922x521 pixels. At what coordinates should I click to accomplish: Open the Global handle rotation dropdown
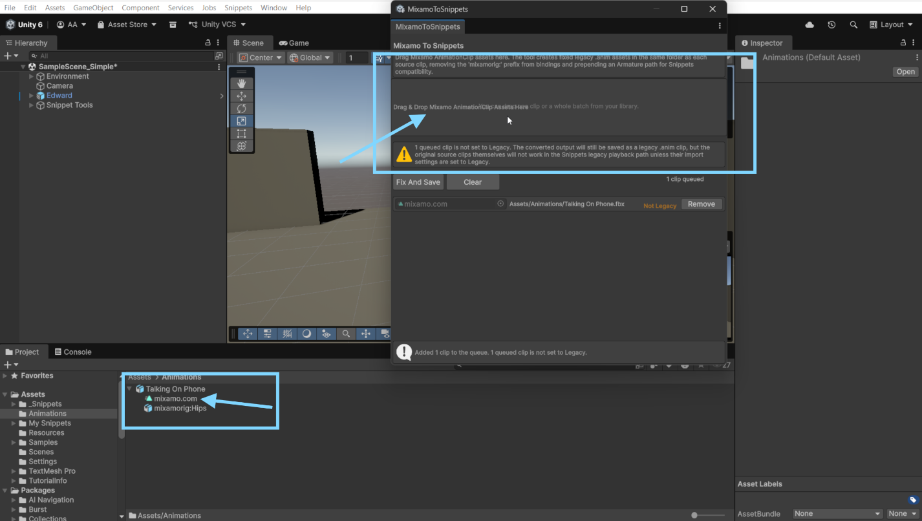pyautogui.click(x=310, y=58)
